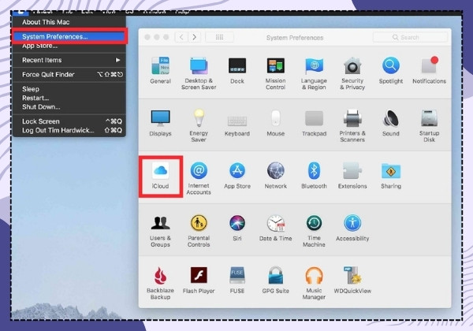Open the Network preference pane

(275, 176)
